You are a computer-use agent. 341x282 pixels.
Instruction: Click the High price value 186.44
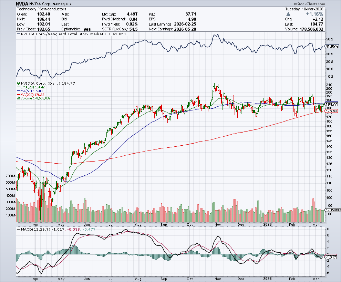pos(43,19)
